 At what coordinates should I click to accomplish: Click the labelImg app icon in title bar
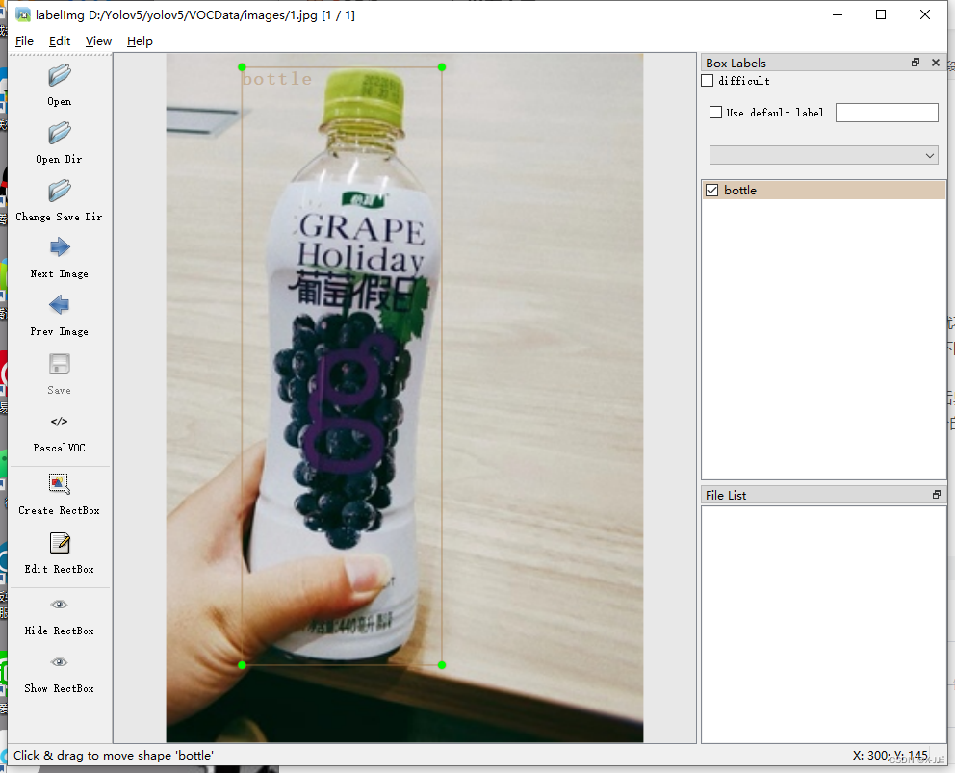[x=22, y=14]
